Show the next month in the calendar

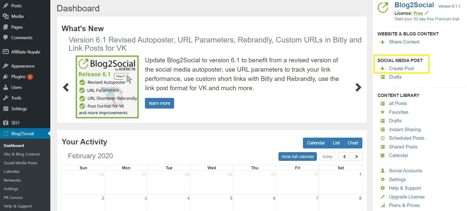pyautogui.click(x=356, y=156)
